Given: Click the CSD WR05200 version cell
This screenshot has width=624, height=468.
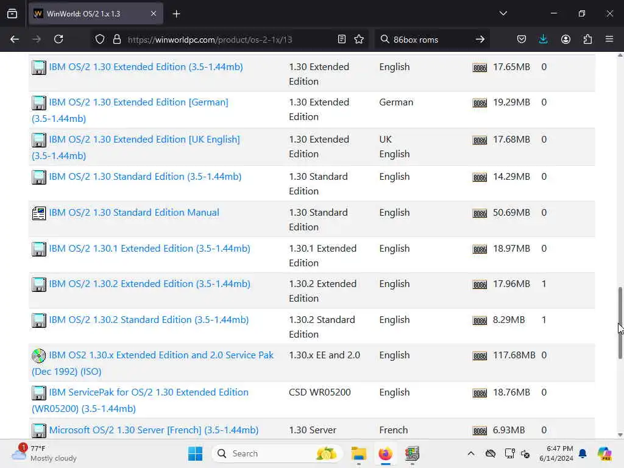Looking at the screenshot, I should coord(319,392).
